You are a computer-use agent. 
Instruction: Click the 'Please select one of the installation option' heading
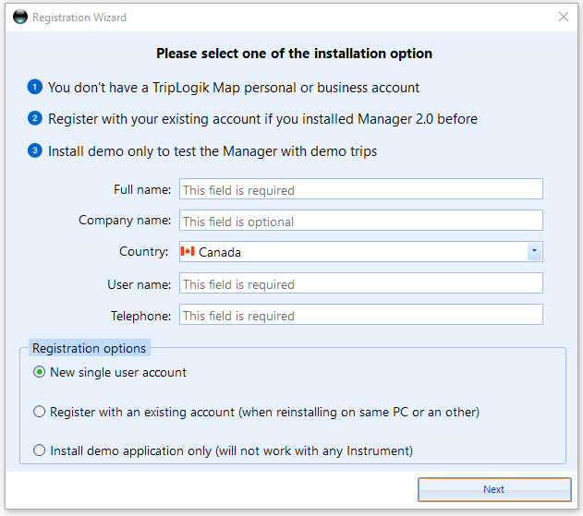(x=294, y=54)
